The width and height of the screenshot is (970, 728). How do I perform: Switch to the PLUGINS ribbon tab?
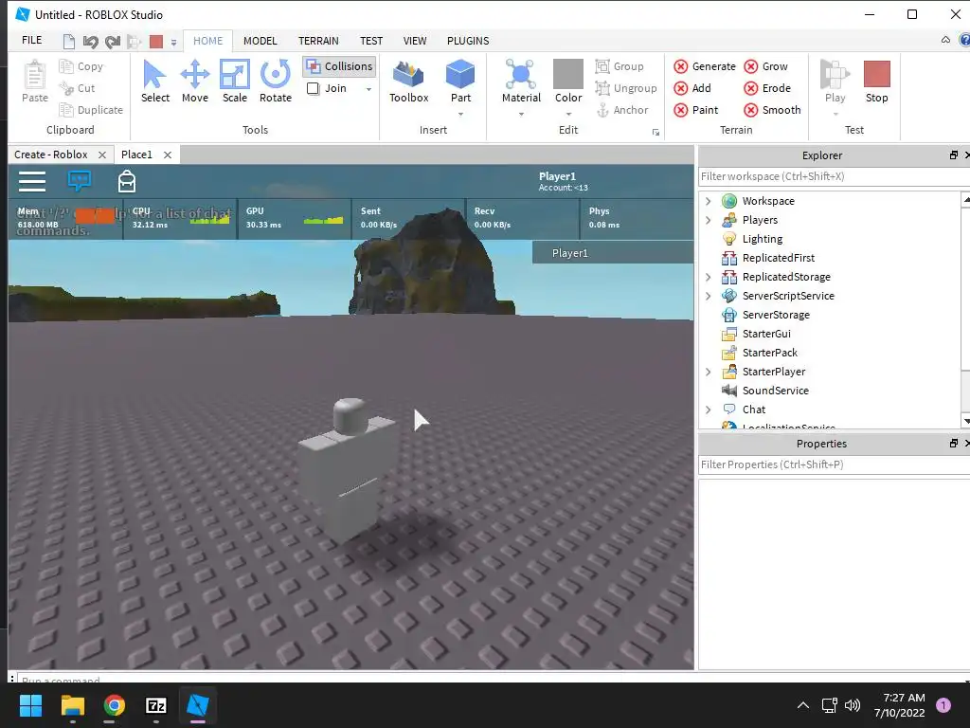coord(468,41)
